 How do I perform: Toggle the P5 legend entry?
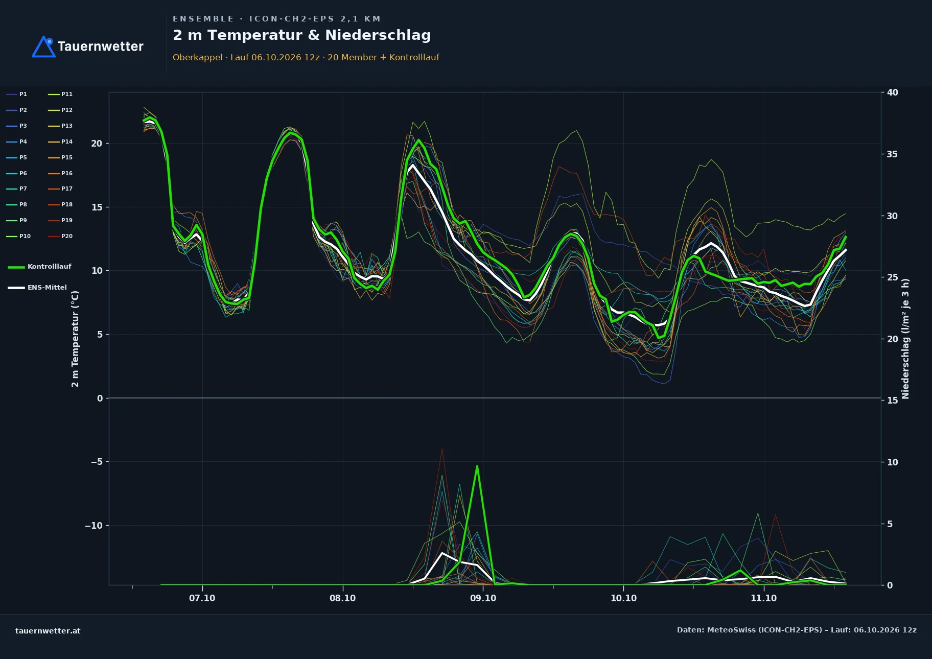coord(17,157)
